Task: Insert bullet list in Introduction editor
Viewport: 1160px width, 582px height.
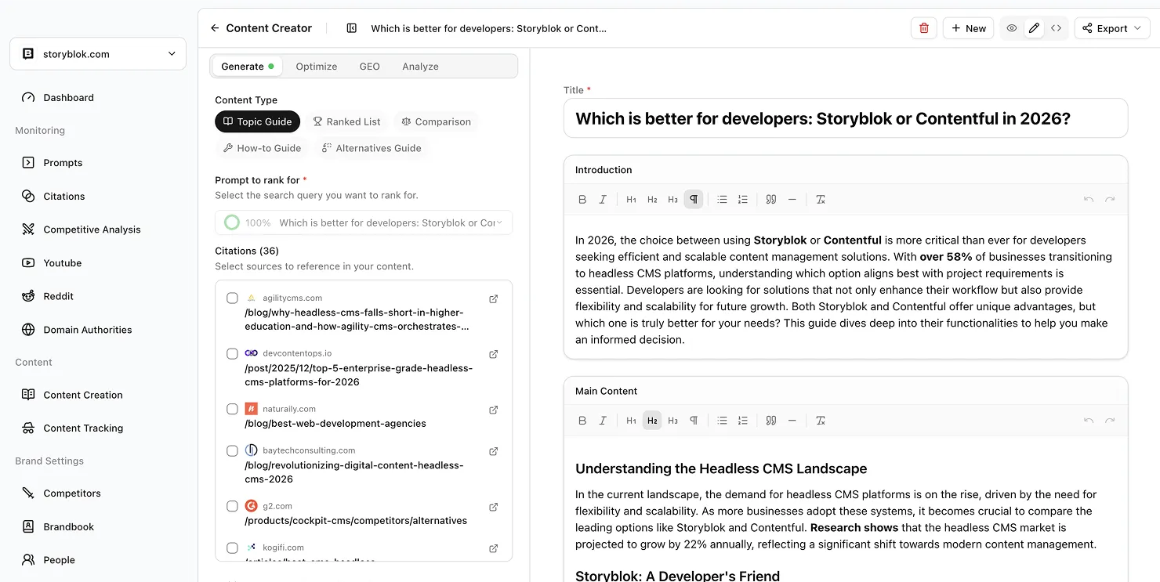Action: (722, 200)
